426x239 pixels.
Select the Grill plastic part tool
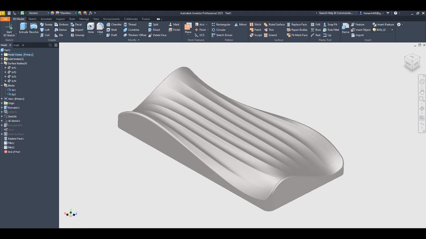point(316,25)
